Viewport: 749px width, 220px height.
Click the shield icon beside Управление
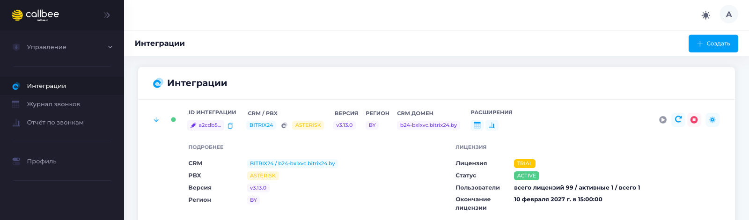pos(16,47)
